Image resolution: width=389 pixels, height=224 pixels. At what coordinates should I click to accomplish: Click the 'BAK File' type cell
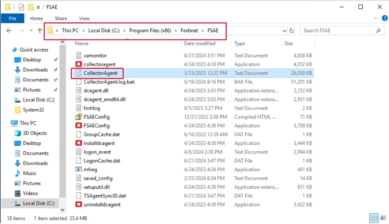click(243, 82)
